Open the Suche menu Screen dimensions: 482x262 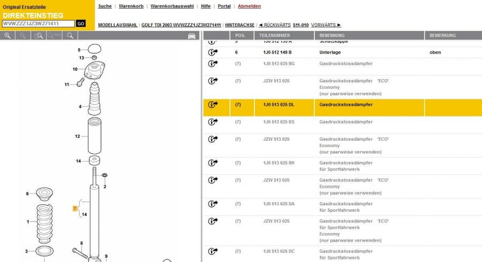105,6
